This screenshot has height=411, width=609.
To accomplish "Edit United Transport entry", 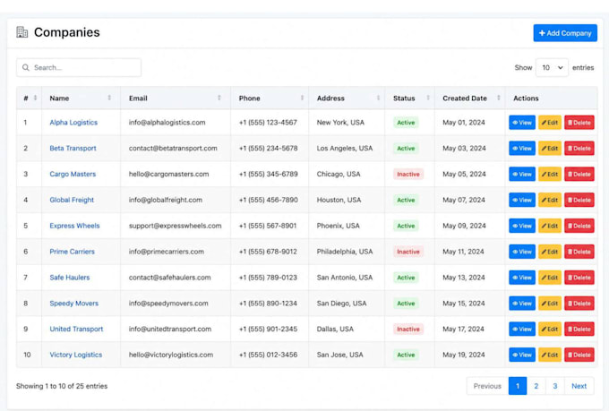I will (550, 329).
